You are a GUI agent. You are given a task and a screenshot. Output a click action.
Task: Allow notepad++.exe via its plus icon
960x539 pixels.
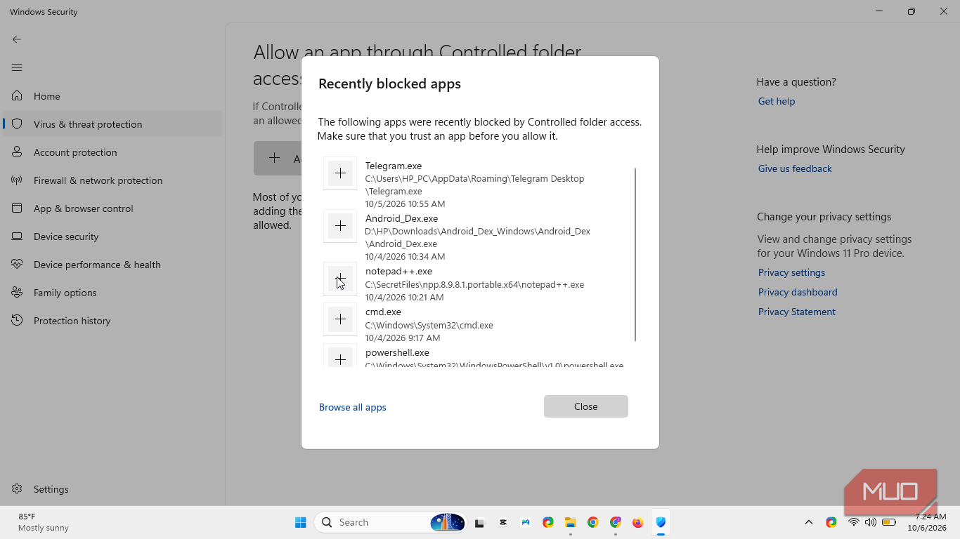340,279
